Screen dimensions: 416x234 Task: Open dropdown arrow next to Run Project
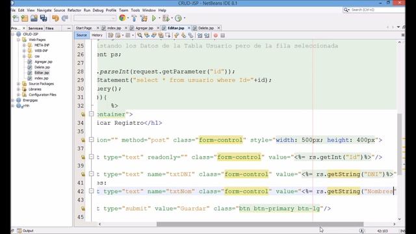pos(159,18)
